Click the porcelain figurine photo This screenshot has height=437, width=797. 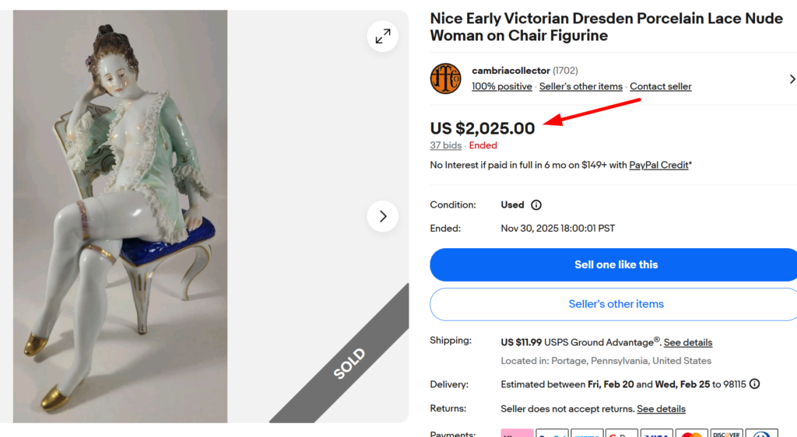click(121, 216)
